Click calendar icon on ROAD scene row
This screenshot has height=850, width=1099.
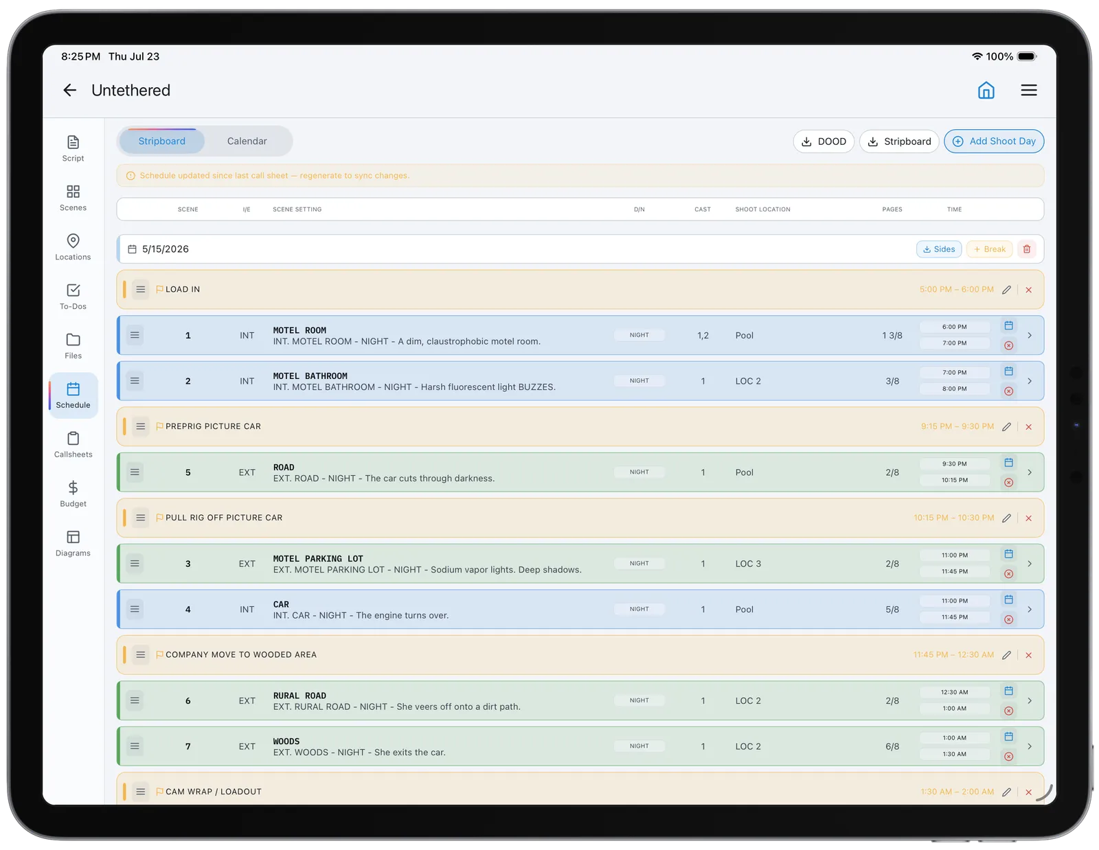(1008, 462)
